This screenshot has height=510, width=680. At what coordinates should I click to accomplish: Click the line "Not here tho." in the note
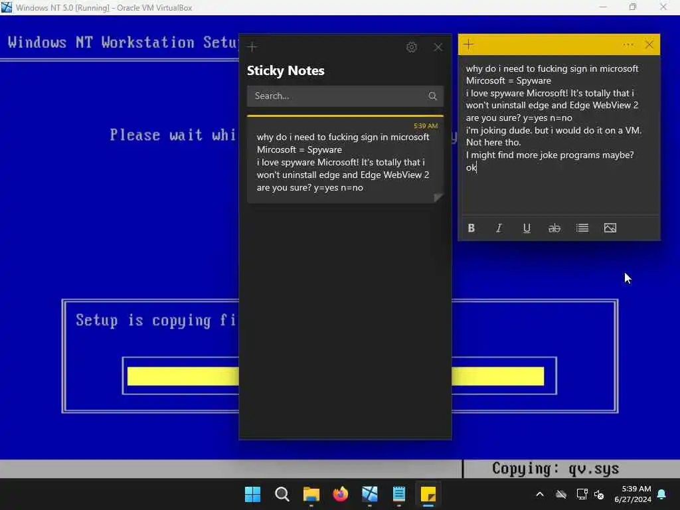[x=493, y=142]
